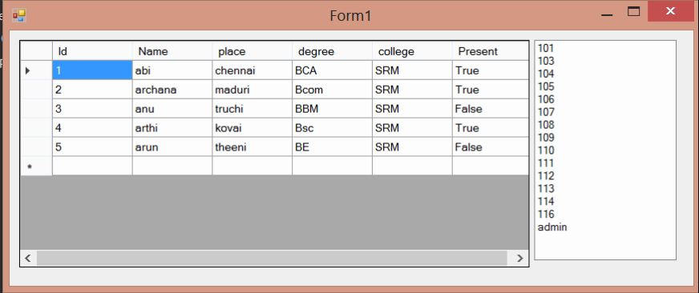Click the horizontal scrollbar thumb under grid
Image resolution: width=699 pixels, height=293 pixels.
[x=272, y=259]
